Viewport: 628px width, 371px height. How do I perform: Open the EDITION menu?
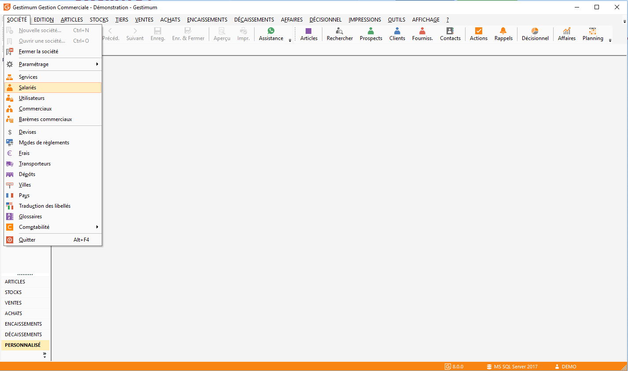44,20
